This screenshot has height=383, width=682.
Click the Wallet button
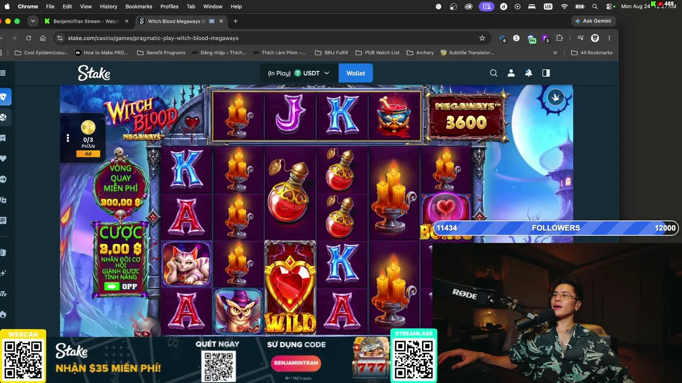pos(355,73)
